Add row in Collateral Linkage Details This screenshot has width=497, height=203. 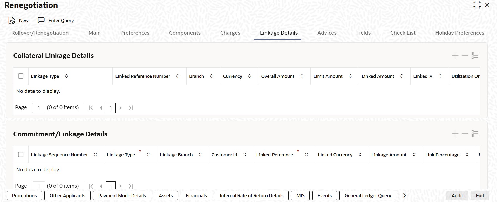pyautogui.click(x=455, y=55)
